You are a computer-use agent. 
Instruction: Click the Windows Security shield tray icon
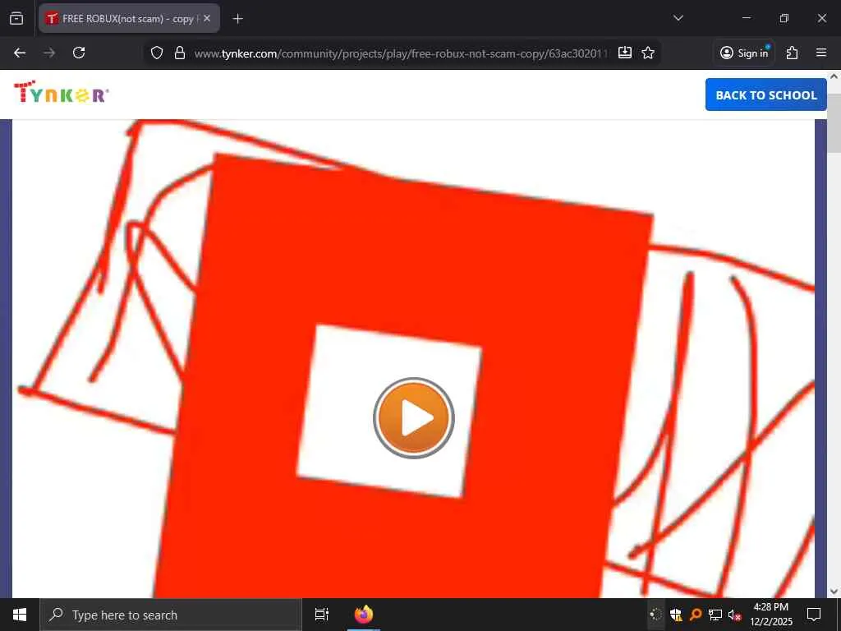click(676, 615)
